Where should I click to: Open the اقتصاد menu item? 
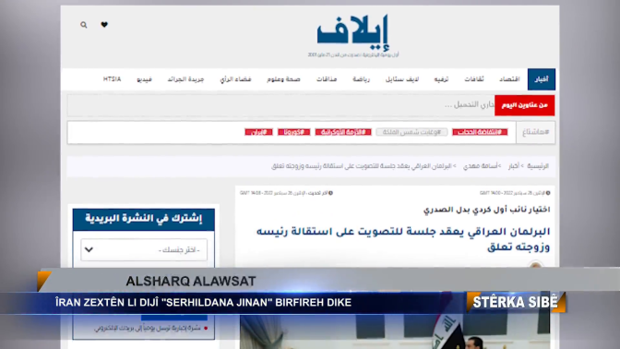click(509, 79)
